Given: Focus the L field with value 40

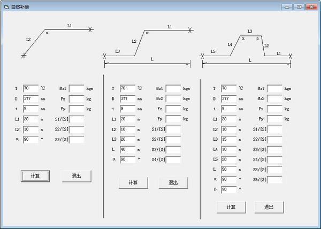Looking at the screenshot, I should pyautogui.click(x=127, y=149).
